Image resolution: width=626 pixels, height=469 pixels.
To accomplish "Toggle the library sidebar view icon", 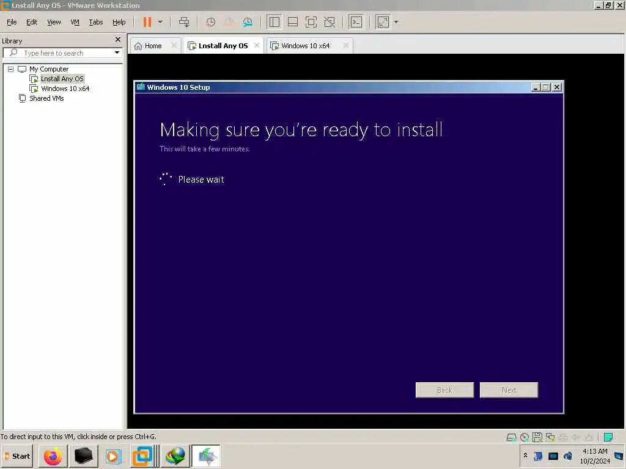I will tap(274, 22).
